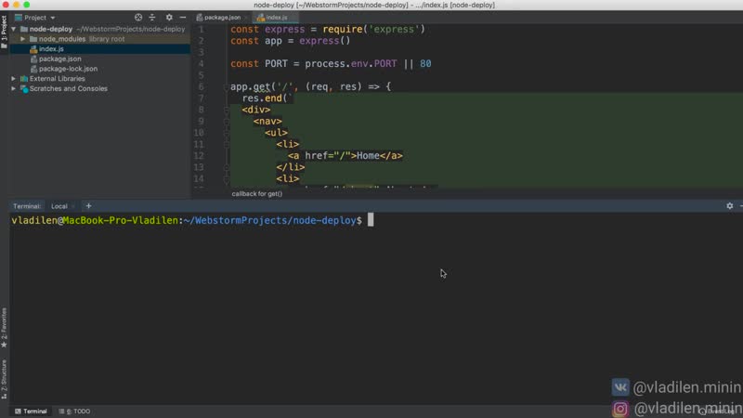The height and width of the screenshot is (418, 743).
Task: Open the Favorites side tool window tab
Action: point(4,328)
